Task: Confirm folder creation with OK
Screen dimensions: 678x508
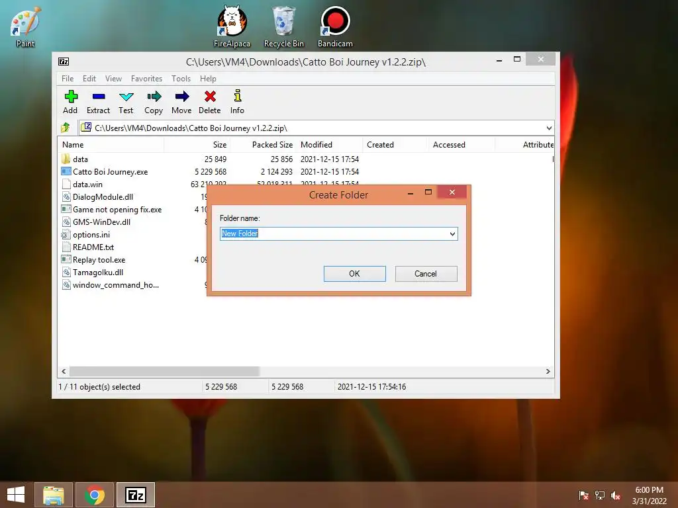Action: (355, 273)
